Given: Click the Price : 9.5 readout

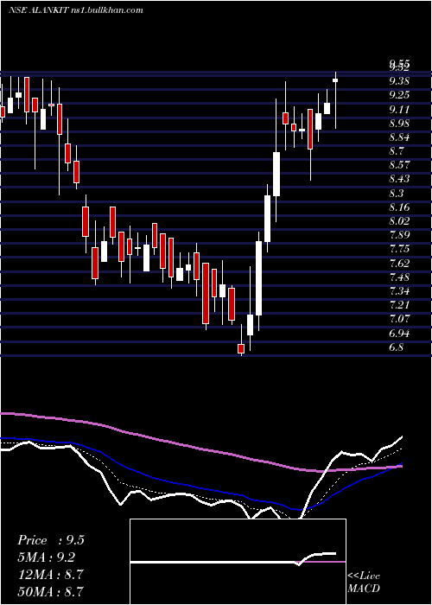Looking at the screenshot, I should point(51,540).
